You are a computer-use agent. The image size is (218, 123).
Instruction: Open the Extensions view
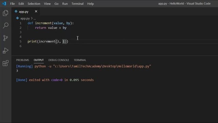coord(5,63)
